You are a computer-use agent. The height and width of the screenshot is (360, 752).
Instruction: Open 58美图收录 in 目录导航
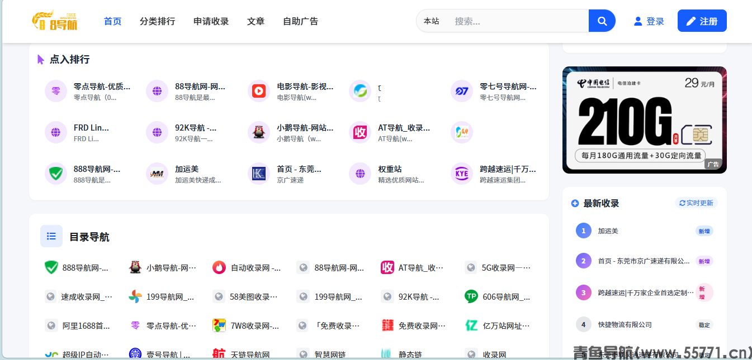[254, 297]
